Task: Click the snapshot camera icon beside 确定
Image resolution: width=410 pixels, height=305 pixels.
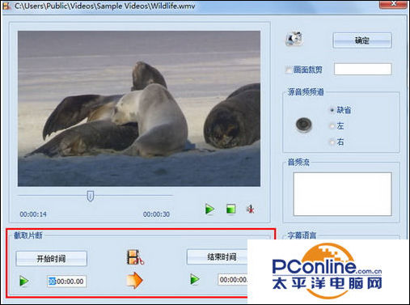Action: [294, 39]
